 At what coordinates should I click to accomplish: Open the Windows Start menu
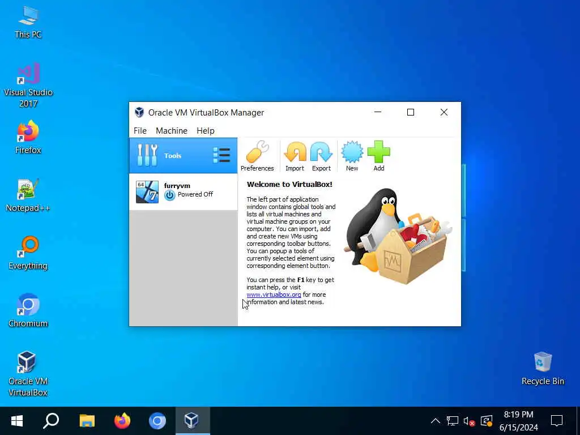pos(17,421)
